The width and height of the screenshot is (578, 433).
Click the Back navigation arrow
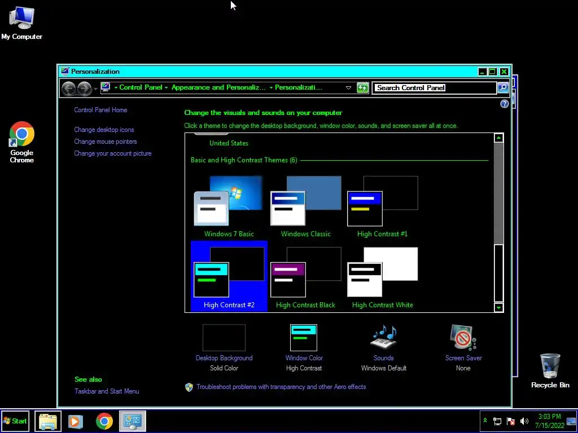tap(68, 89)
